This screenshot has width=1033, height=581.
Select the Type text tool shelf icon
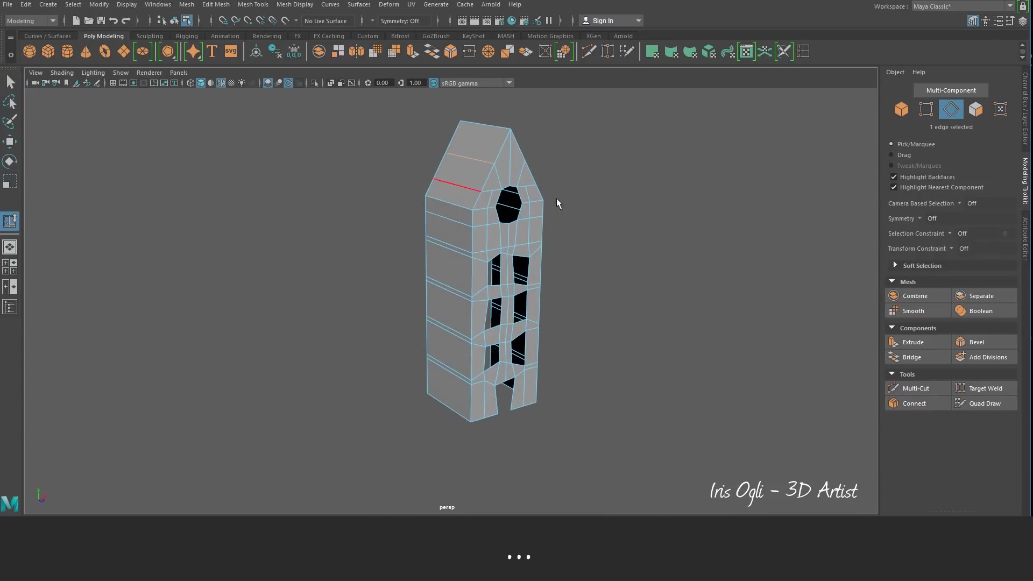212,52
